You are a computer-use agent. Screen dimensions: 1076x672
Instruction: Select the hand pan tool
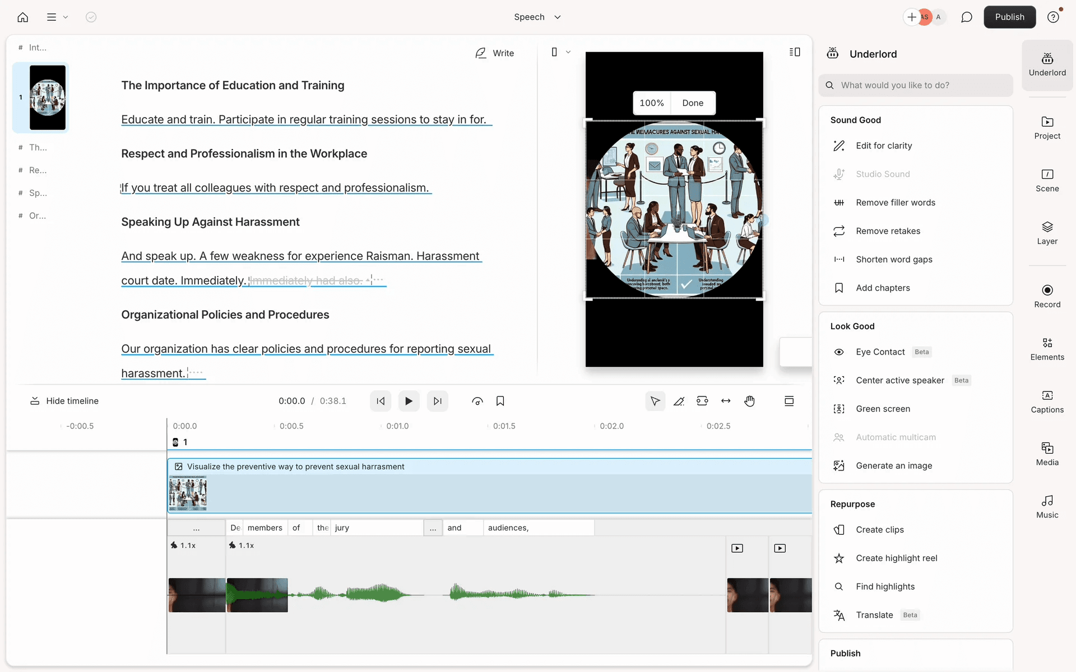[749, 401]
